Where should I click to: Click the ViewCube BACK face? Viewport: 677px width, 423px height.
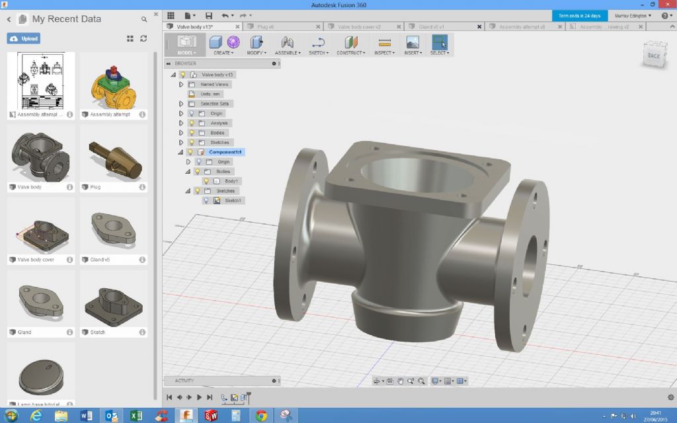click(654, 56)
